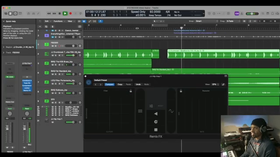Open Smart Controls icon in control bar
This screenshot has height=157, width=280.
tap(28, 14)
